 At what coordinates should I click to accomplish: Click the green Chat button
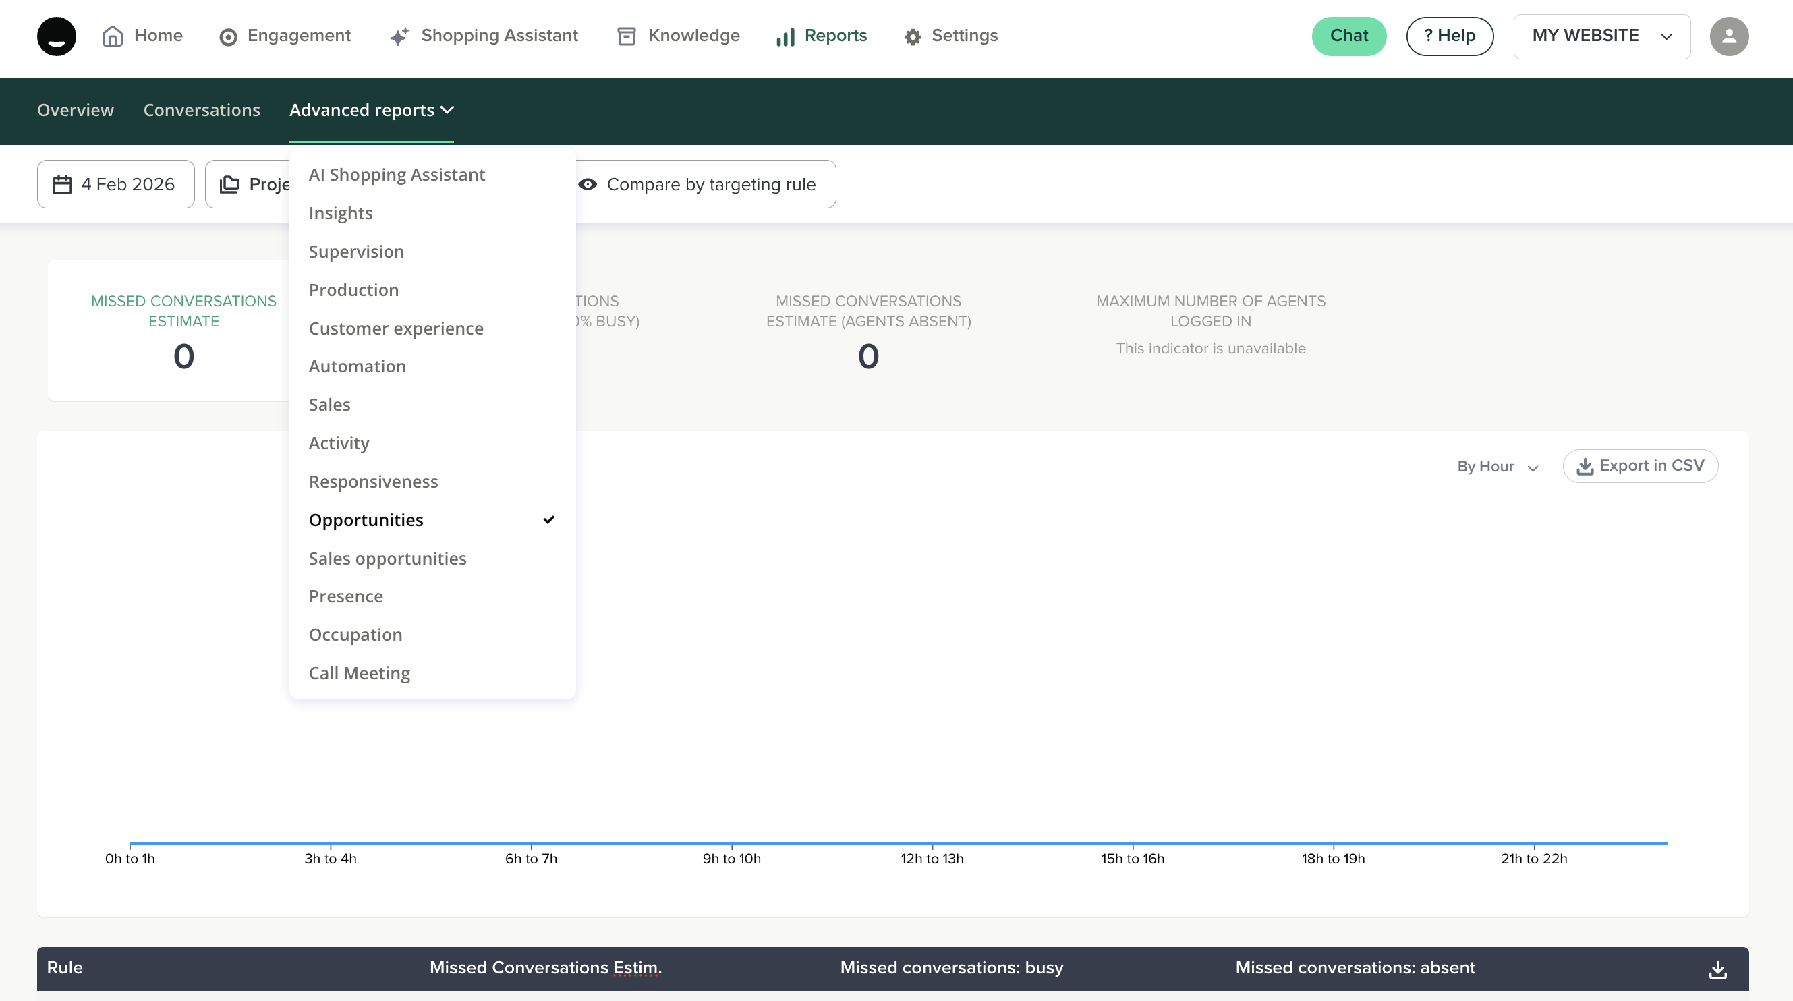(1348, 36)
